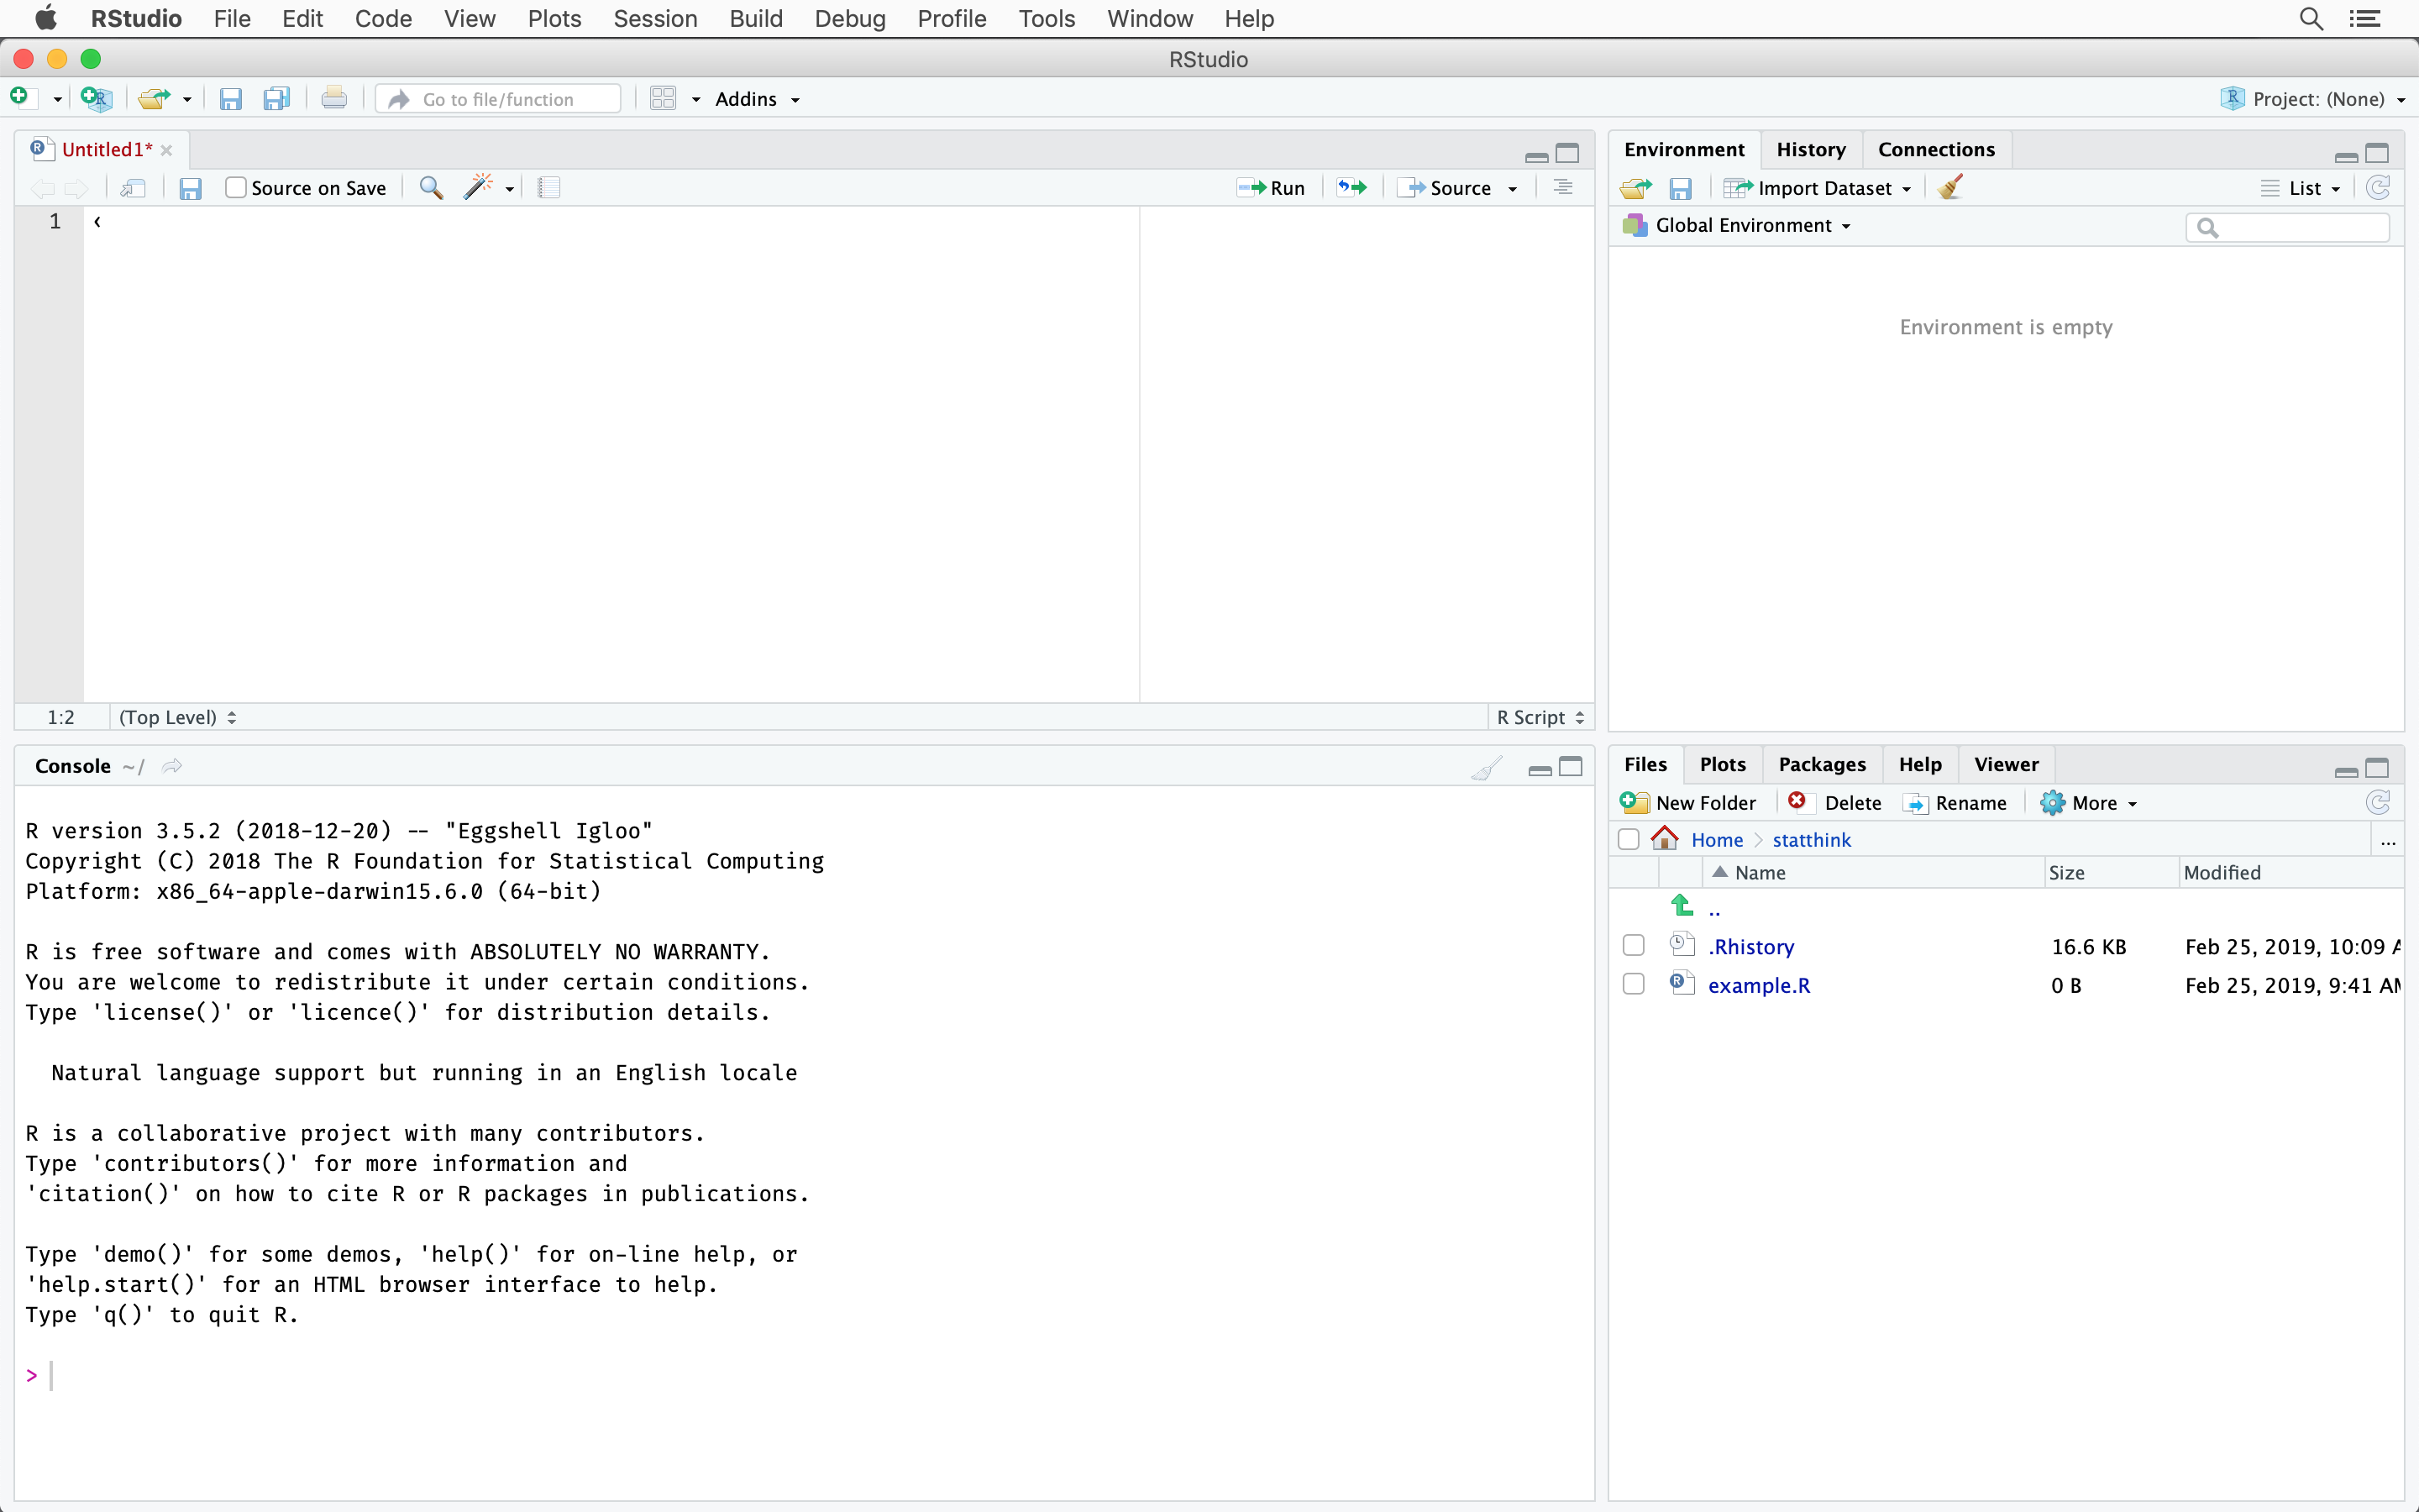
Task: Clear the console with broom icon
Action: coord(1487,767)
